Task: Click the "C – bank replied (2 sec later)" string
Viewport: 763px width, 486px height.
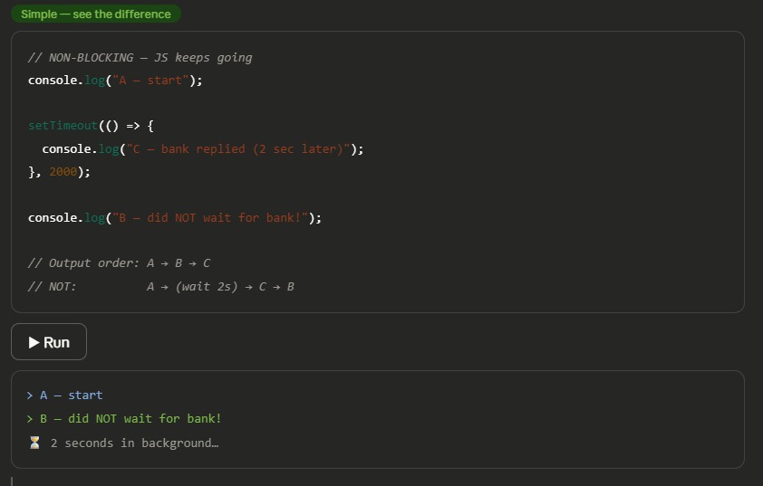Action: pos(238,149)
